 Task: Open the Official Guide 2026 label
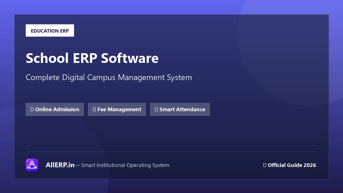[x=290, y=165]
